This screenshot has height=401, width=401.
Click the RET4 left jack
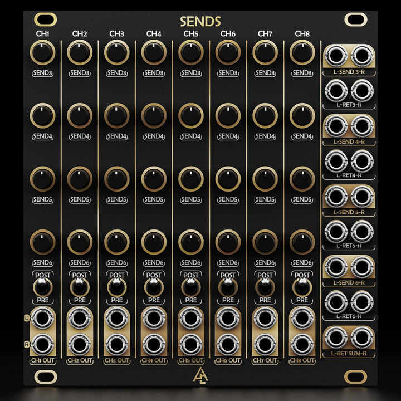(x=336, y=161)
